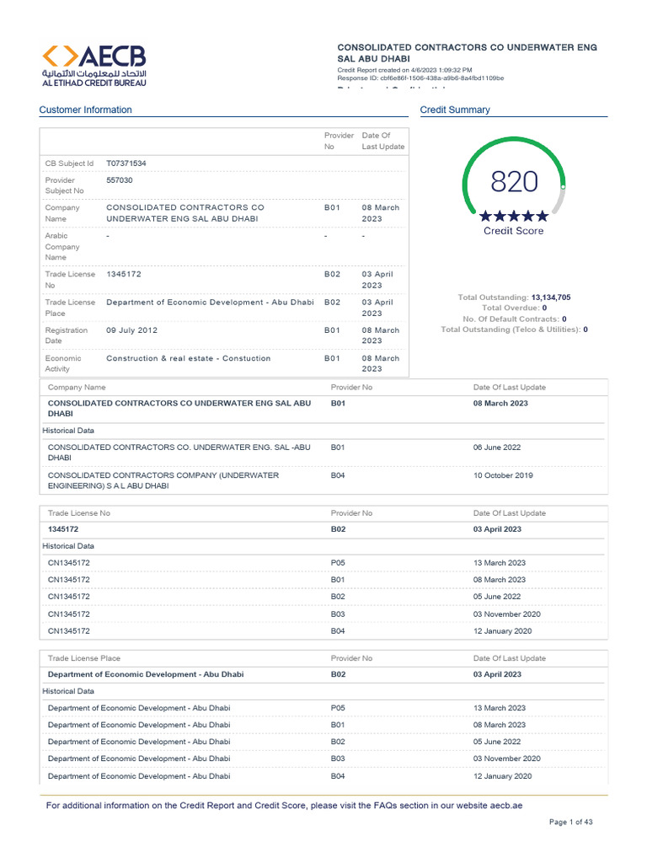Click the Response ID line in header

420,78
